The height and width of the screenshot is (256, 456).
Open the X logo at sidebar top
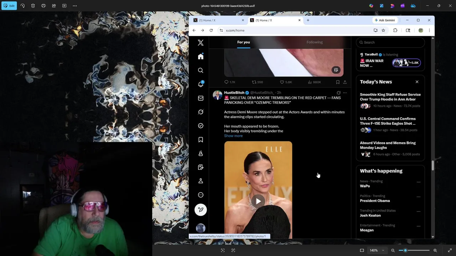(x=201, y=43)
